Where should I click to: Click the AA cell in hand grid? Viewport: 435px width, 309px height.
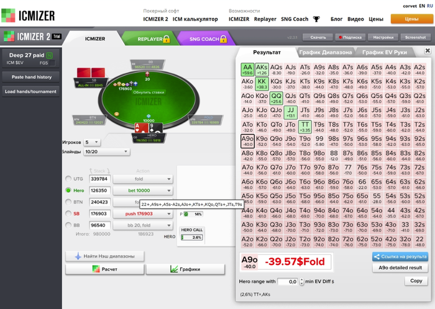(x=247, y=69)
